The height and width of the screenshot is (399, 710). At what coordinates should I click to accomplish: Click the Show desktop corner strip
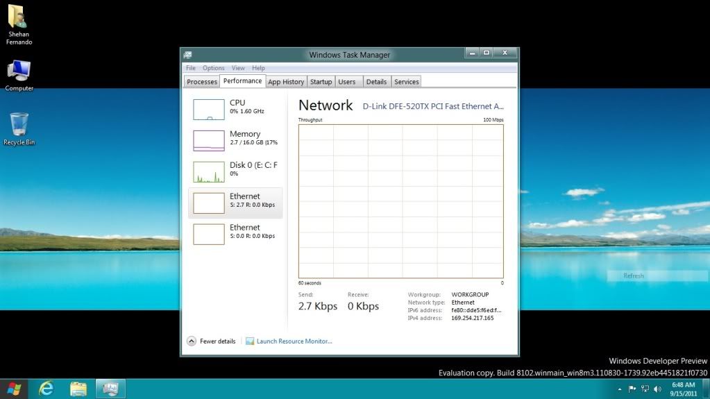[x=705, y=389]
